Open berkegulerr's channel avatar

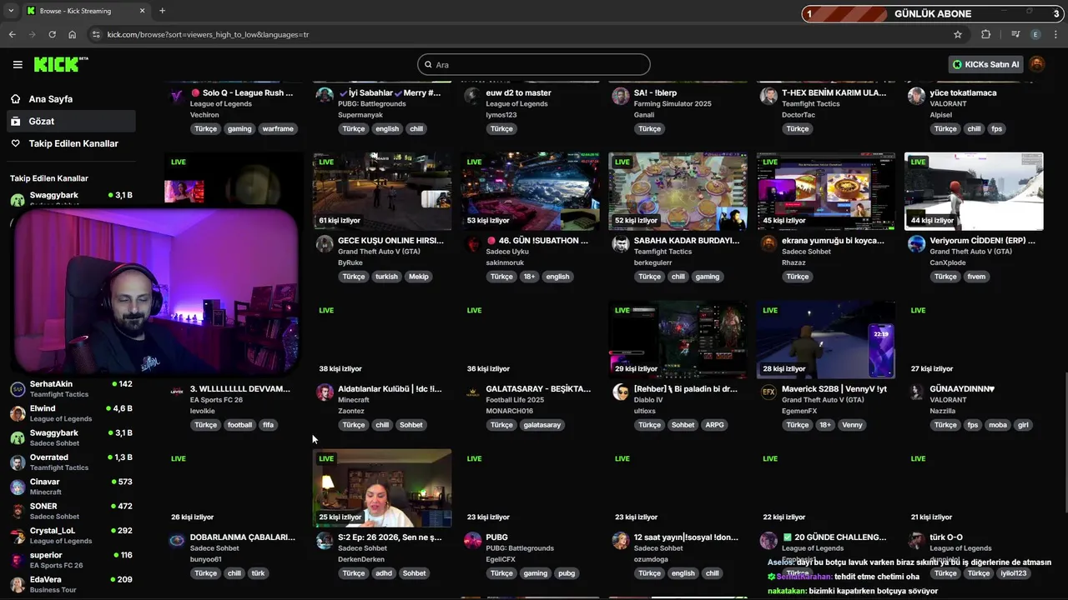pos(621,243)
